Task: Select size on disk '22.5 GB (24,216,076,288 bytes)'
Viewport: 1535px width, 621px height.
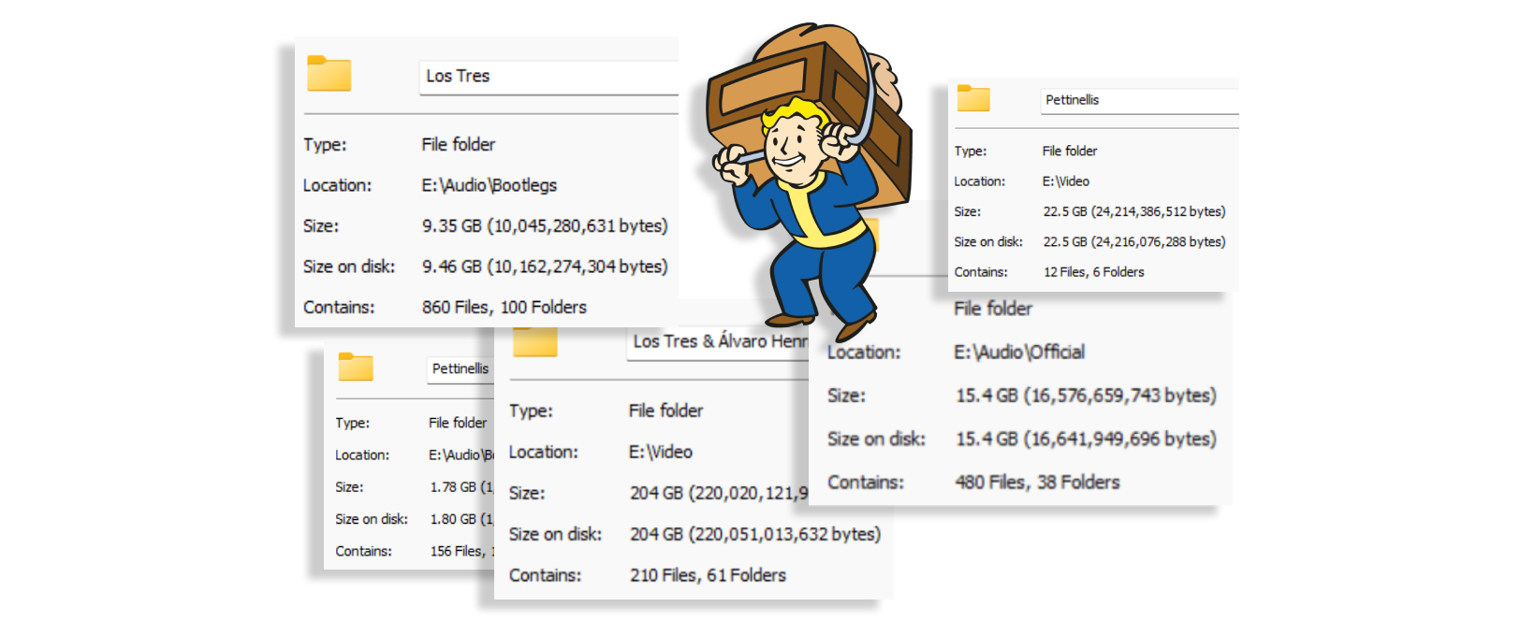Action: tap(1134, 241)
